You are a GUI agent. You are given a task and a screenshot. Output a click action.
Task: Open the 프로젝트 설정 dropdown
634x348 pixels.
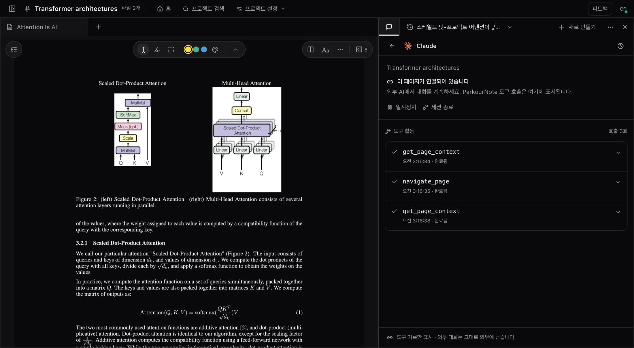click(261, 9)
